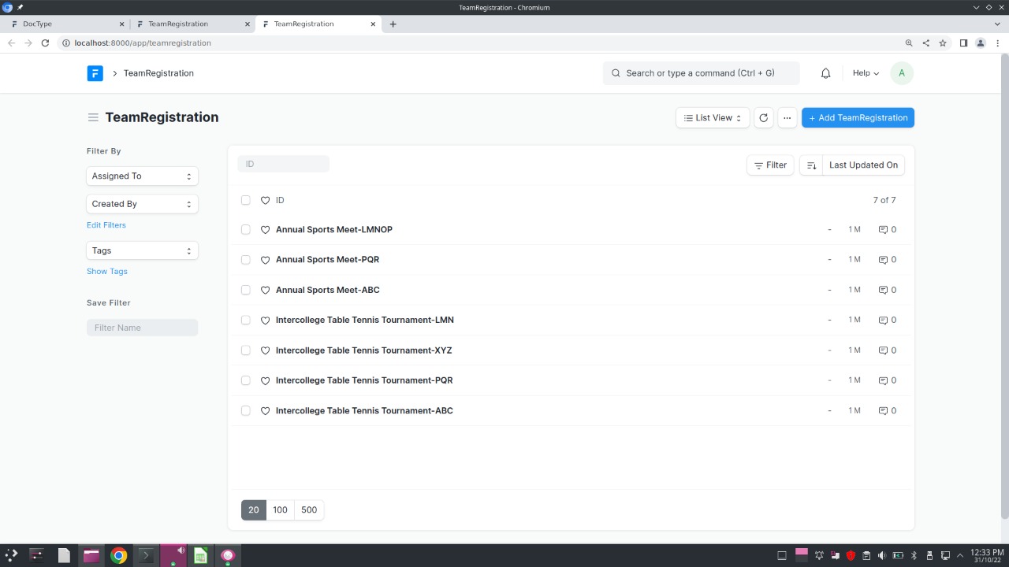Open the List View switcher dropdown

click(713, 118)
